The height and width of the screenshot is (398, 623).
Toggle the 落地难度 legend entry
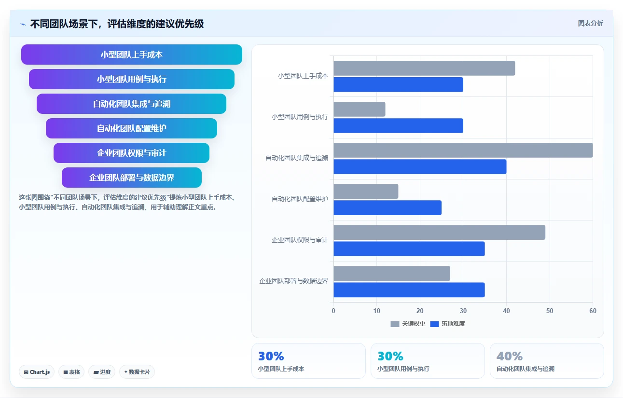point(447,324)
